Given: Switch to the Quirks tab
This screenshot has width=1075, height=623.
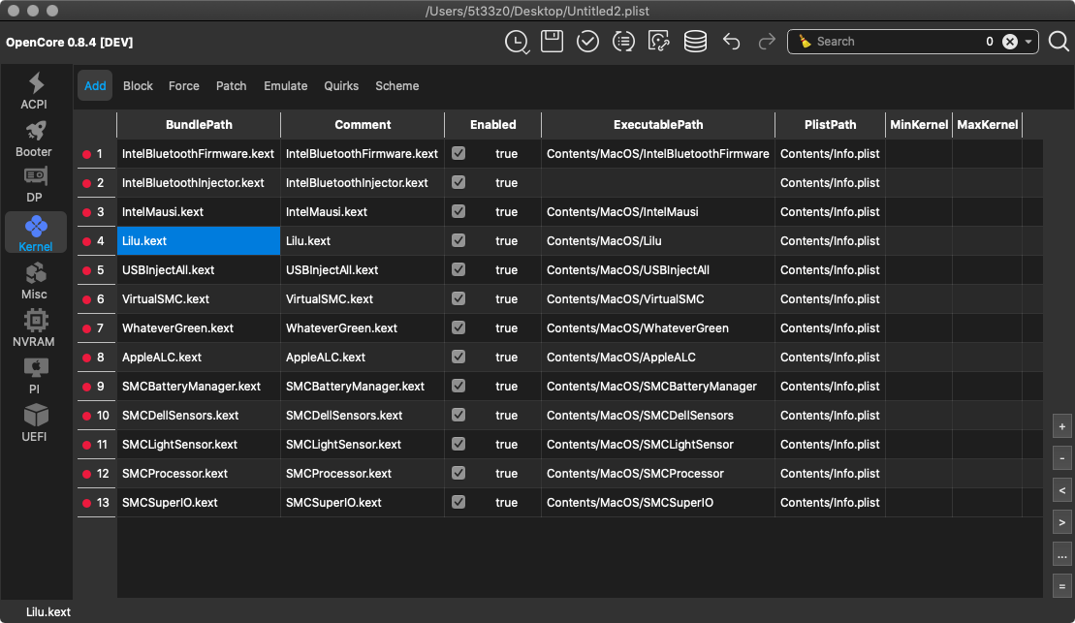Looking at the screenshot, I should 341,85.
